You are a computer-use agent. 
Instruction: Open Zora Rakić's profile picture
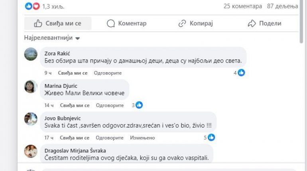pyautogui.click(x=31, y=54)
